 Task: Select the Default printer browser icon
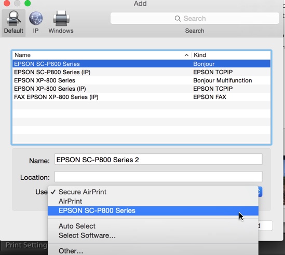pos(13,22)
